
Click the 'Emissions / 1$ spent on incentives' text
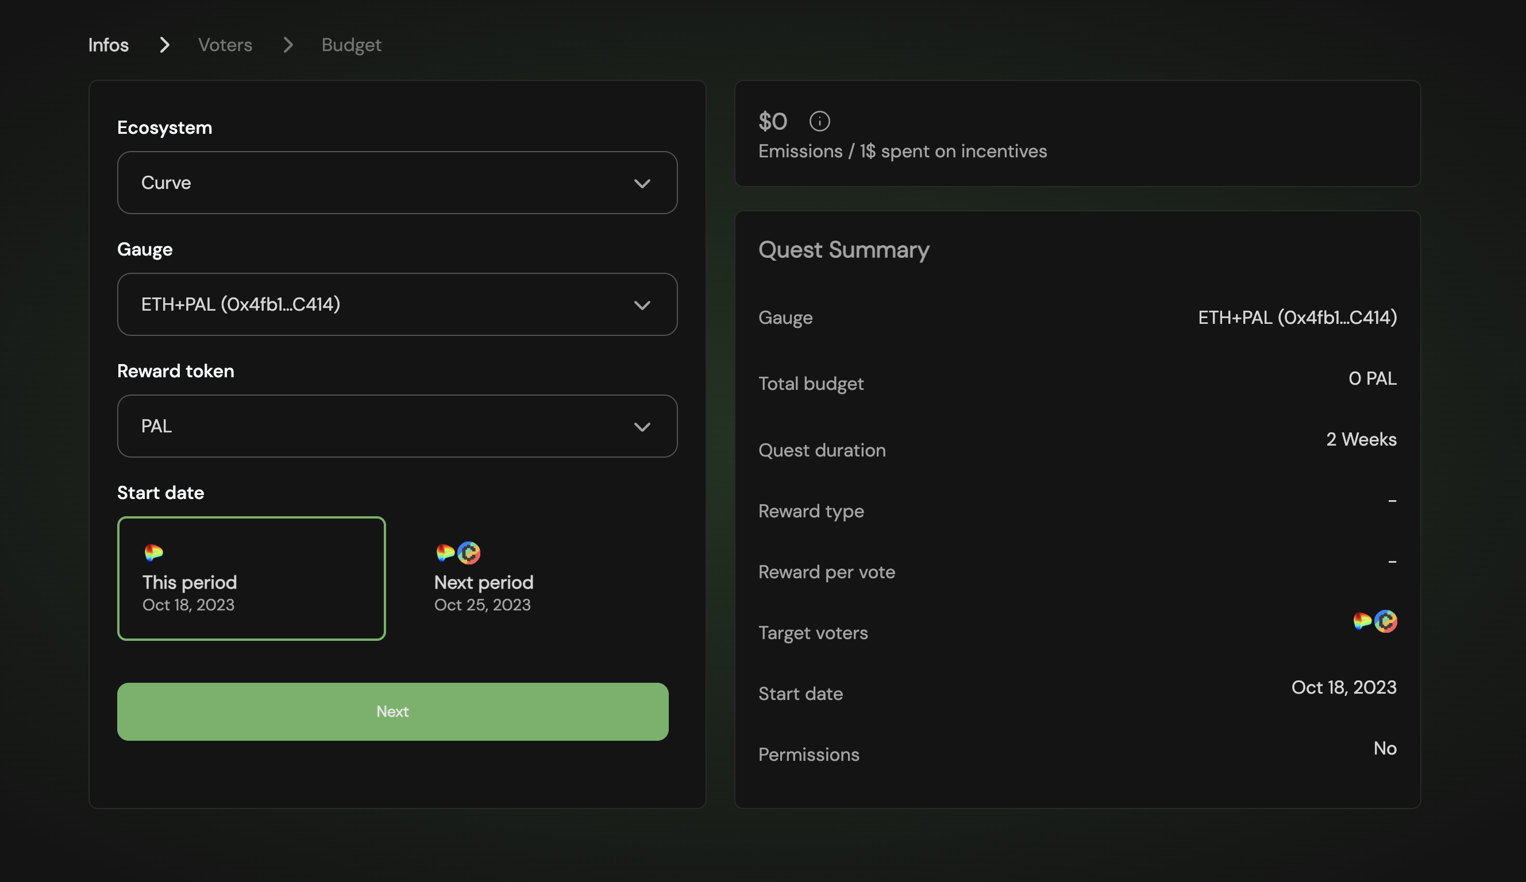coord(902,151)
